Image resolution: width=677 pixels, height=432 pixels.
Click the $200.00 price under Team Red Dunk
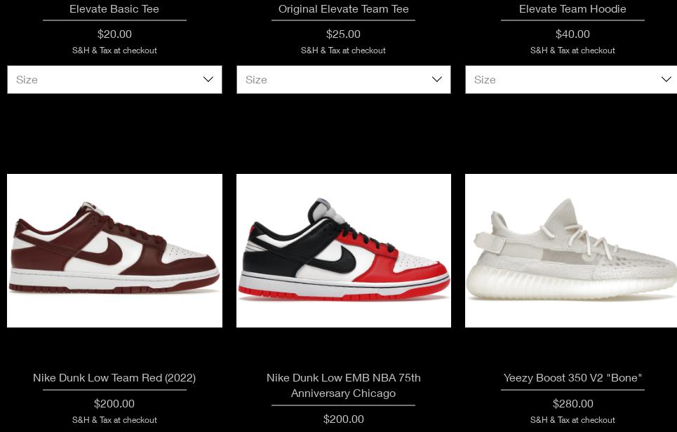click(x=114, y=403)
